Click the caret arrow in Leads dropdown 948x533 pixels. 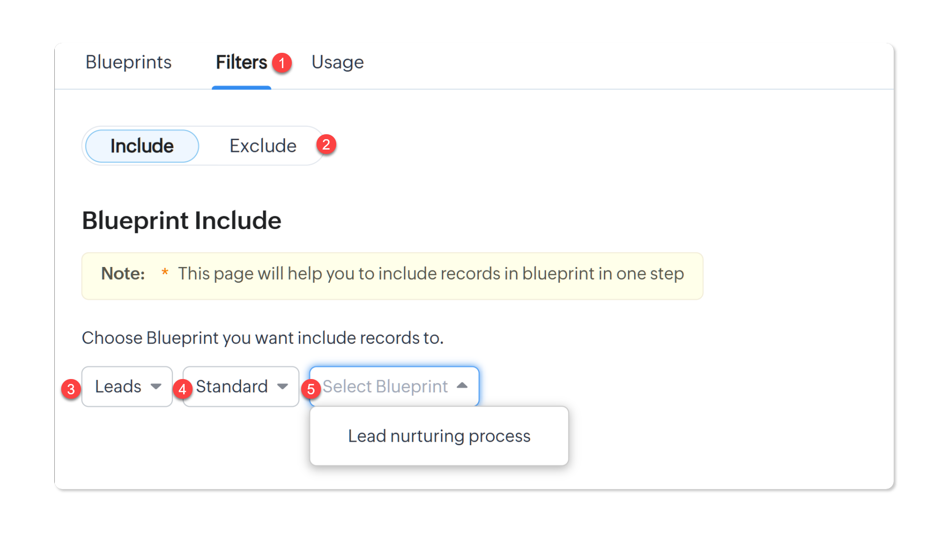click(156, 386)
